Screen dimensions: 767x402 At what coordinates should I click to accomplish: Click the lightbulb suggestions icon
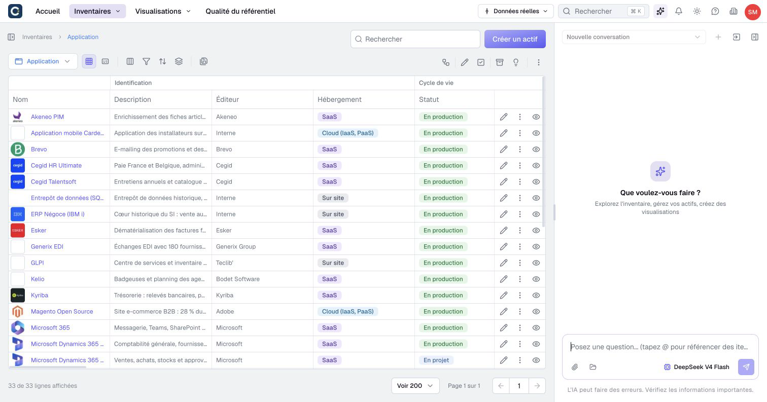(516, 62)
